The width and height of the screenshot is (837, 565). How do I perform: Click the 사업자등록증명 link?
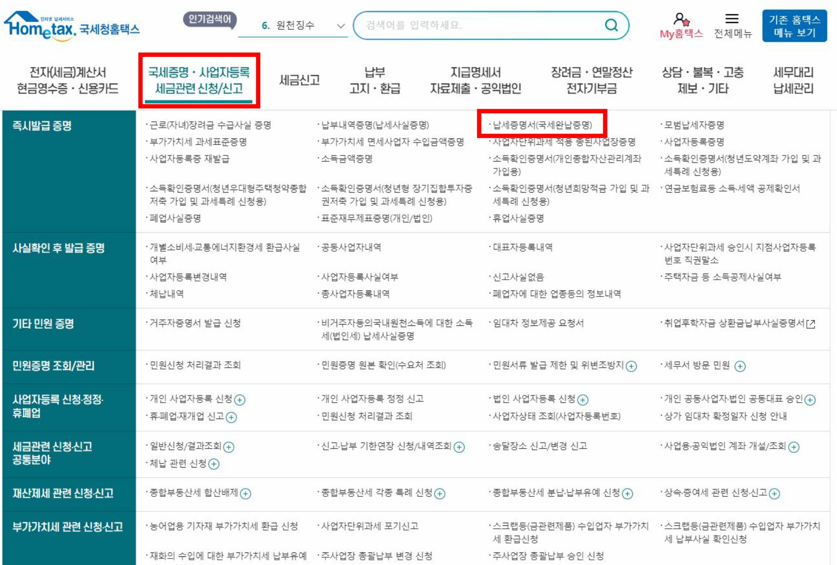point(694,142)
